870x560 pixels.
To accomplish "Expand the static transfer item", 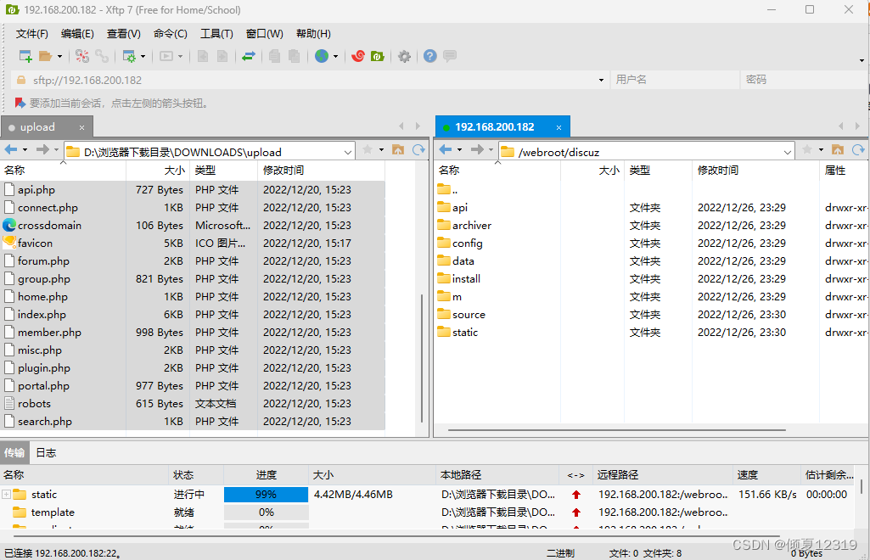I will (6, 494).
